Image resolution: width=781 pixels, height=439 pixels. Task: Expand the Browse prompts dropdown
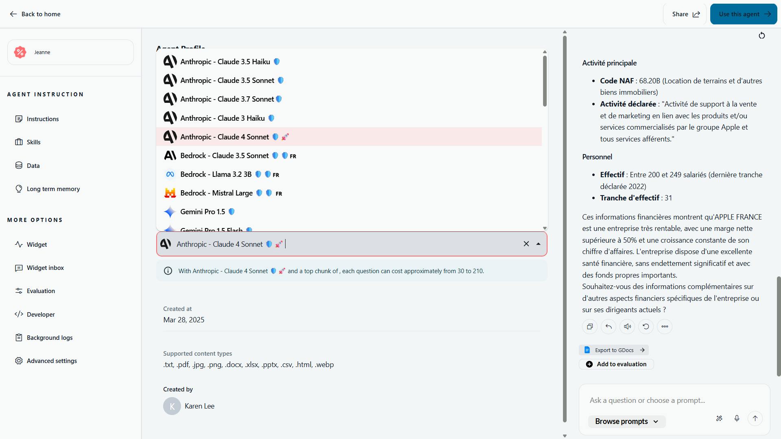click(626, 422)
